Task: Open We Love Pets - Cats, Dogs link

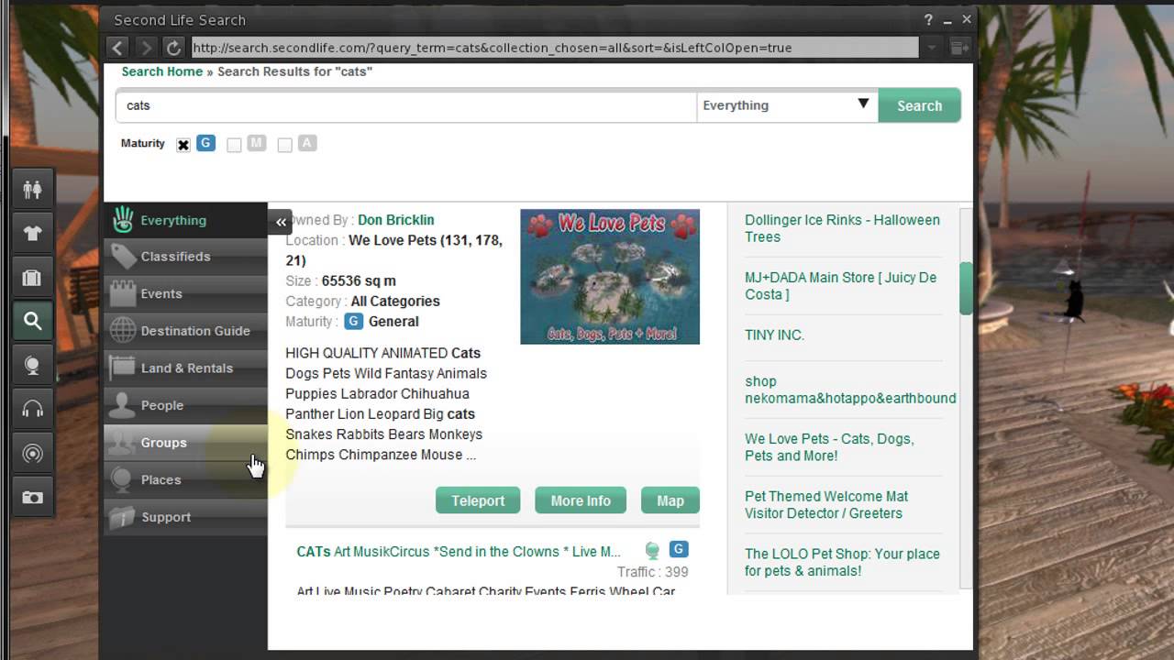Action: pyautogui.click(x=829, y=447)
